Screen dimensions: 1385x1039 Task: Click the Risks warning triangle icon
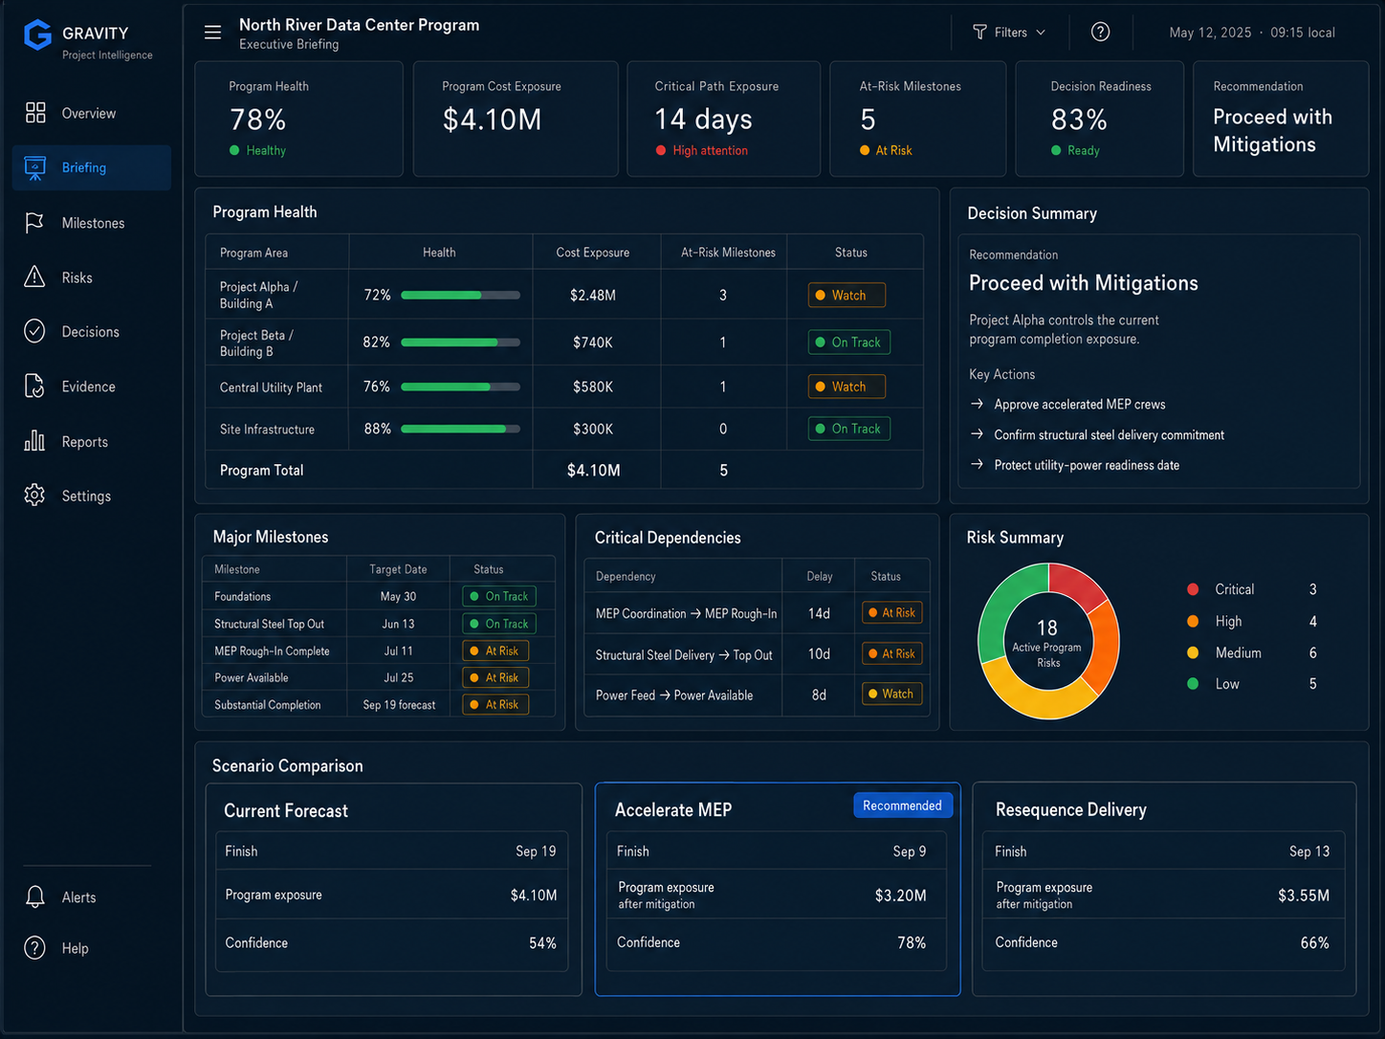(34, 276)
